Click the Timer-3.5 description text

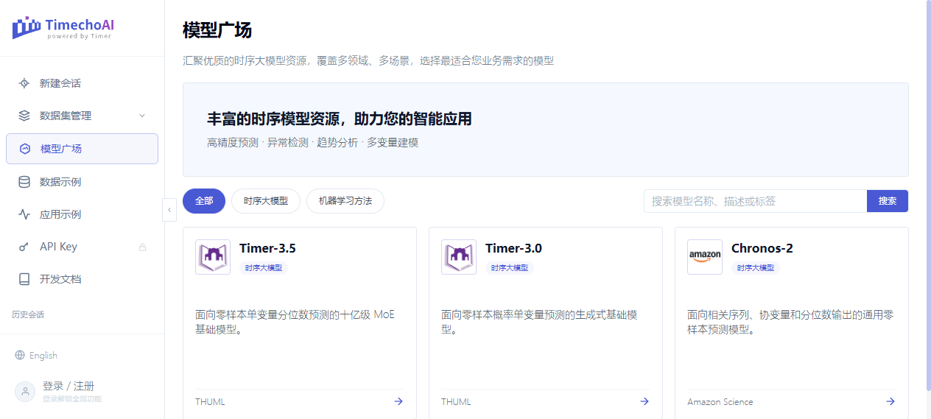(295, 322)
